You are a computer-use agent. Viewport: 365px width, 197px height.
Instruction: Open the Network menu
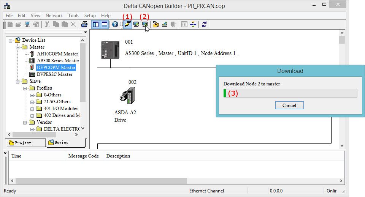coord(54,16)
